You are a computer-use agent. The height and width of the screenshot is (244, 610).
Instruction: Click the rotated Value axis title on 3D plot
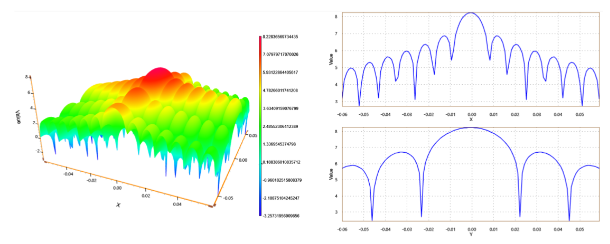18,117
